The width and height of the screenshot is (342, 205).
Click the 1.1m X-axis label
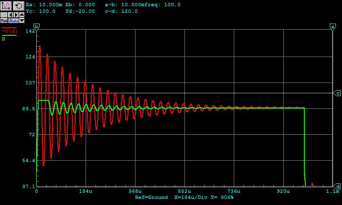point(333,191)
